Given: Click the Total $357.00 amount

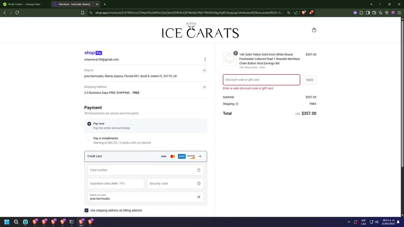Looking at the screenshot, I should coord(309,113).
